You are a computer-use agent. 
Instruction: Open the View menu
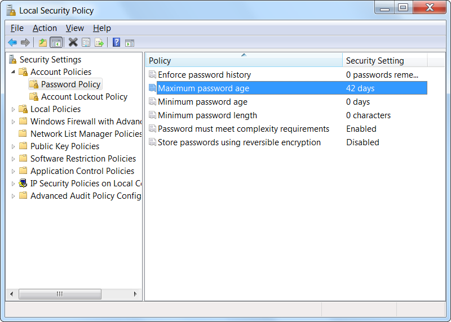tap(74, 28)
